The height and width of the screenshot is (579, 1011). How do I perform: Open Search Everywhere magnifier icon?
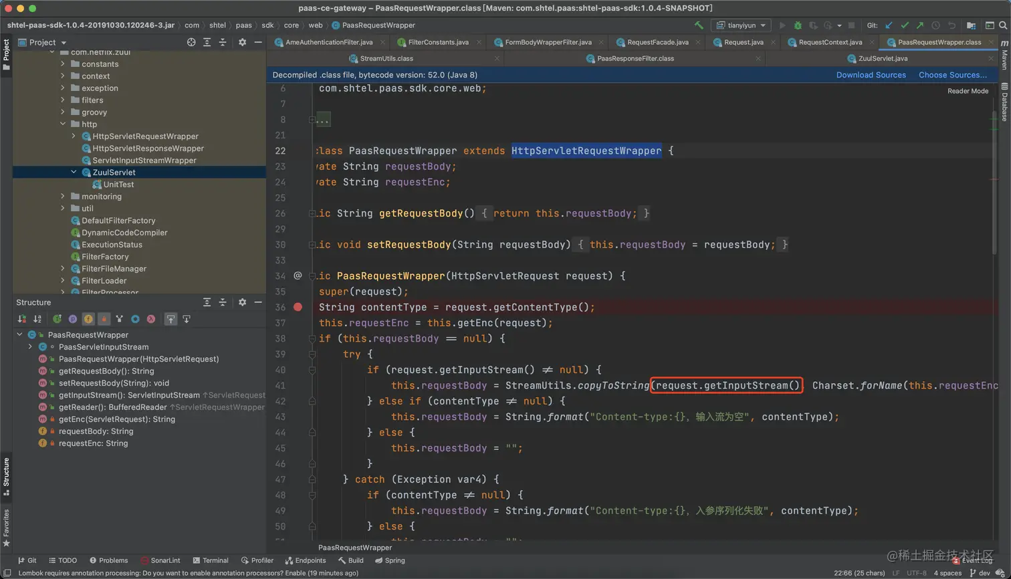click(1003, 25)
